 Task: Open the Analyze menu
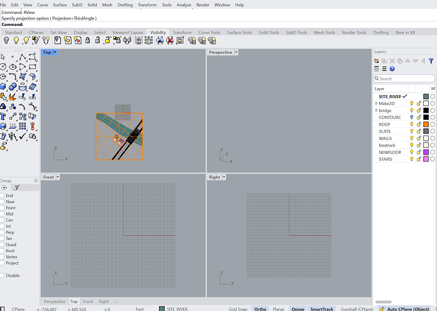coord(184,4)
